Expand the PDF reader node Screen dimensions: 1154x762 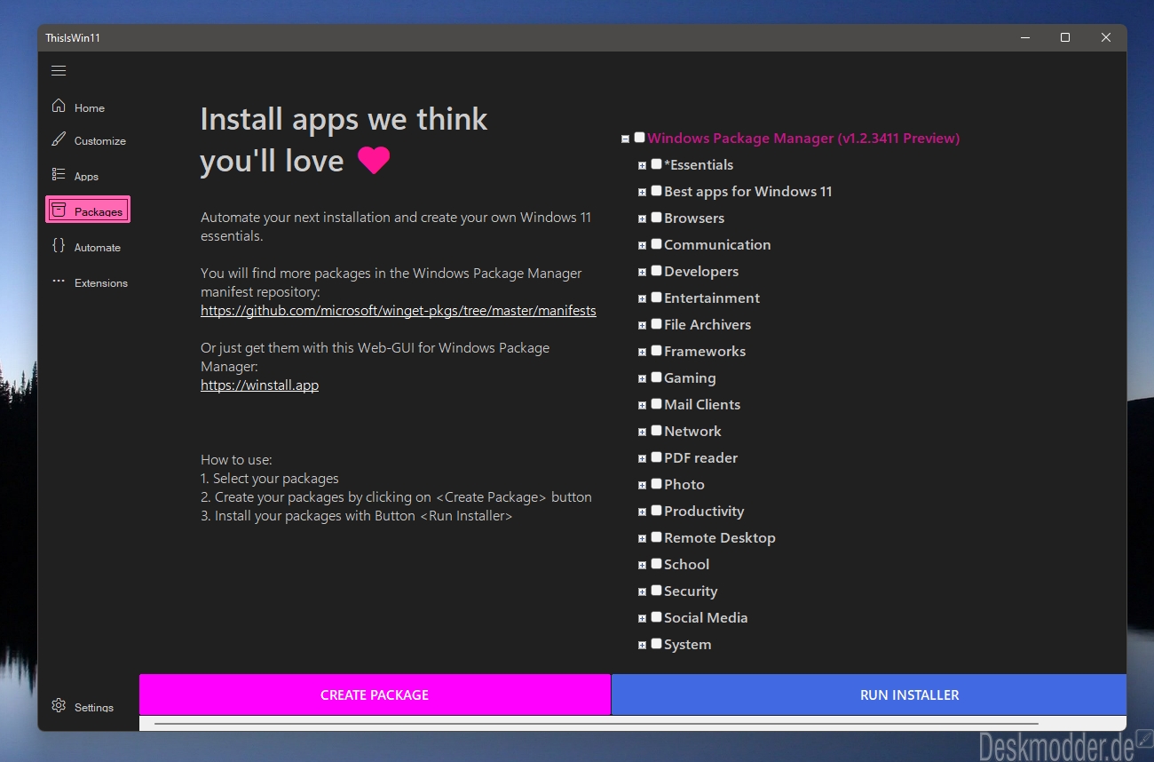point(642,458)
